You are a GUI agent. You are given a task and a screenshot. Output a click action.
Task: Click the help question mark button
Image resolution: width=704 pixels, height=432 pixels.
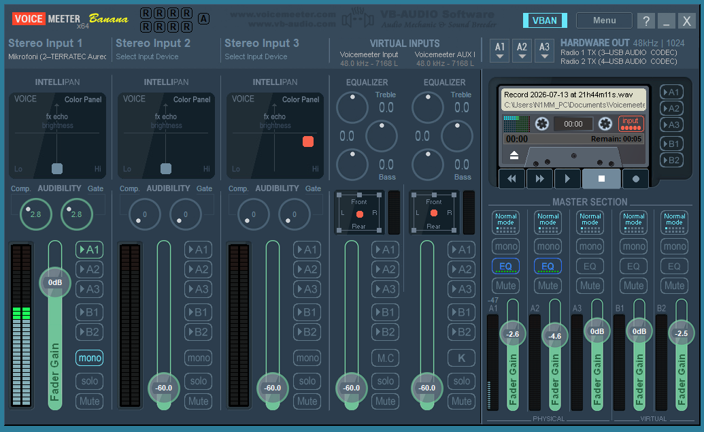[x=646, y=20]
